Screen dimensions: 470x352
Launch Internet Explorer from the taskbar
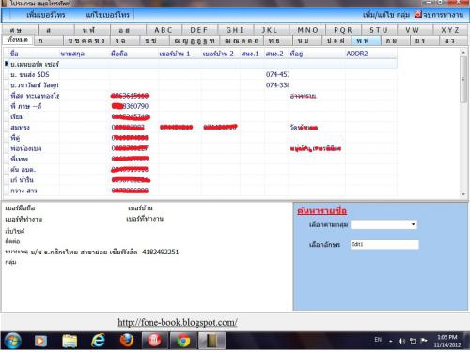point(98,341)
